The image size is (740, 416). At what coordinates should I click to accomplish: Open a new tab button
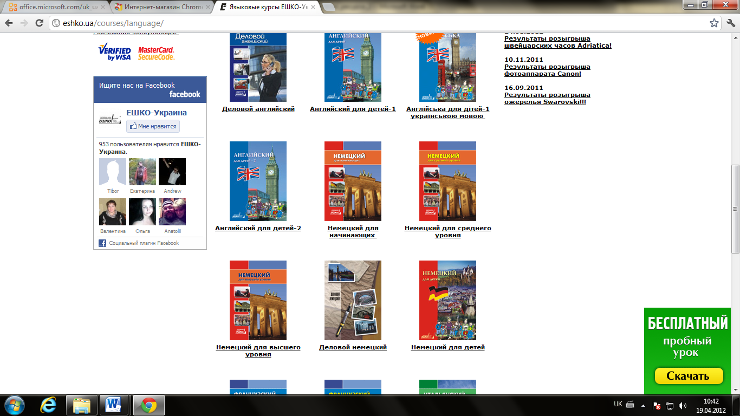pos(328,8)
